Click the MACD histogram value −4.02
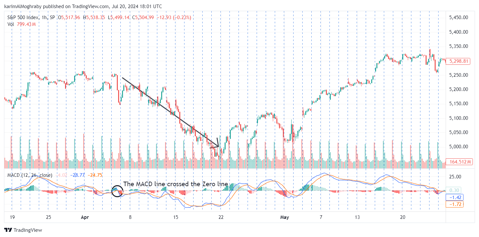 (61, 175)
